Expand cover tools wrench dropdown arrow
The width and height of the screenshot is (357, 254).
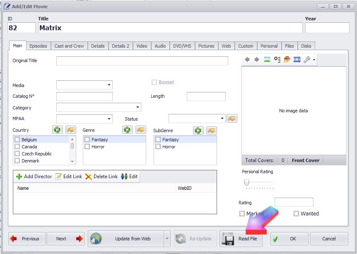(x=314, y=60)
